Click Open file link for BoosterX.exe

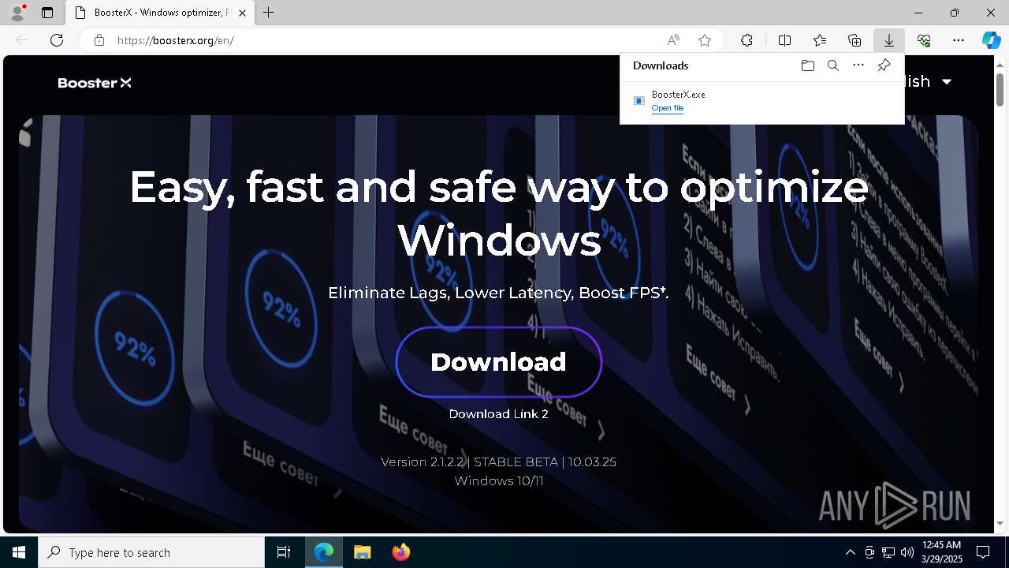[668, 108]
